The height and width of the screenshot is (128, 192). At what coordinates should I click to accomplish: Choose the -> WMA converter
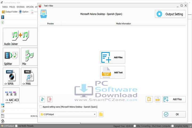tap(11, 77)
